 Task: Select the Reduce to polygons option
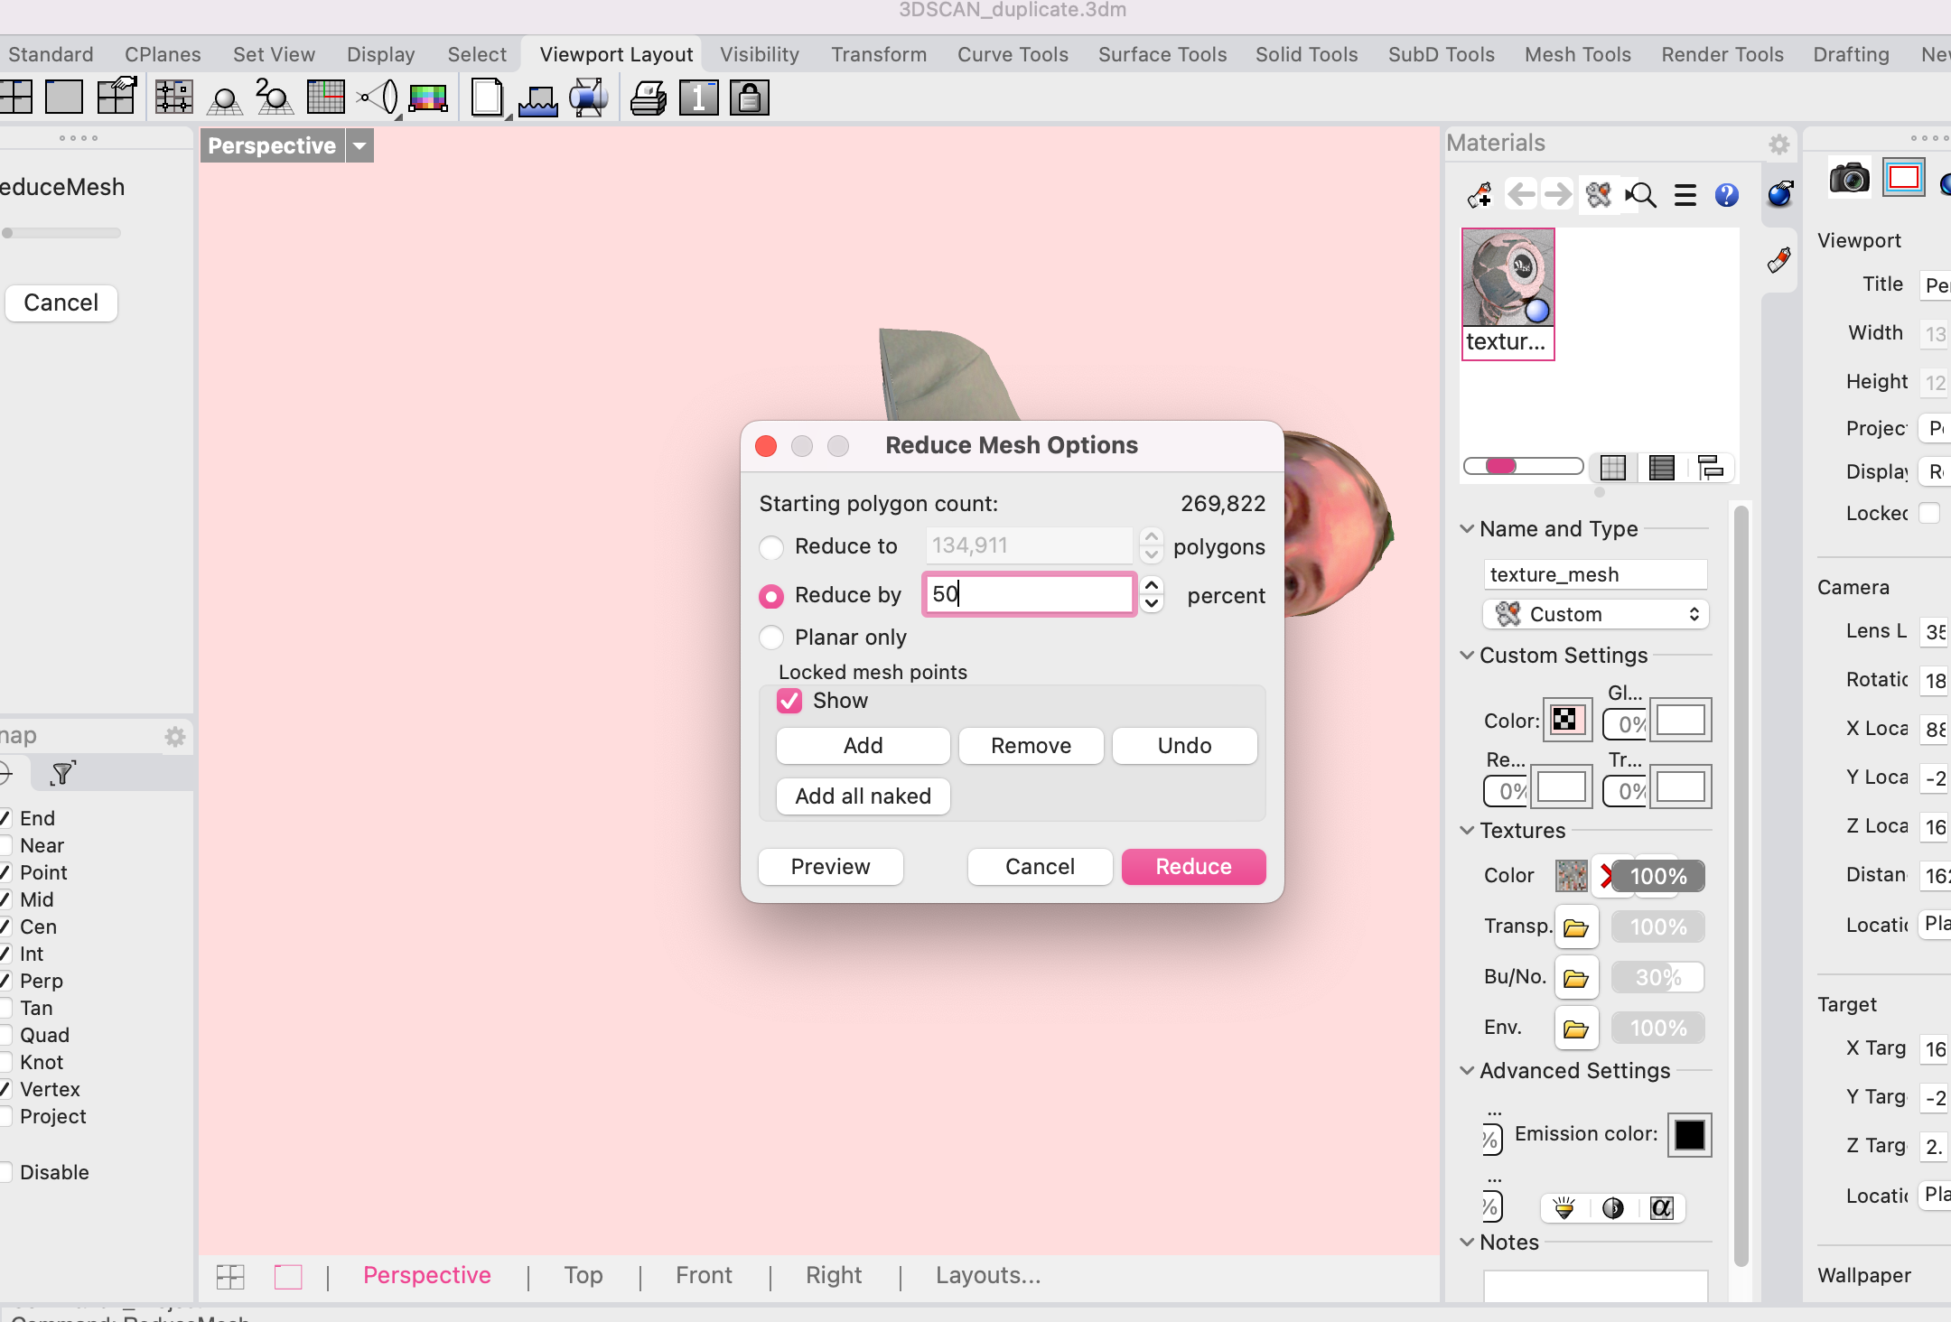coord(771,547)
